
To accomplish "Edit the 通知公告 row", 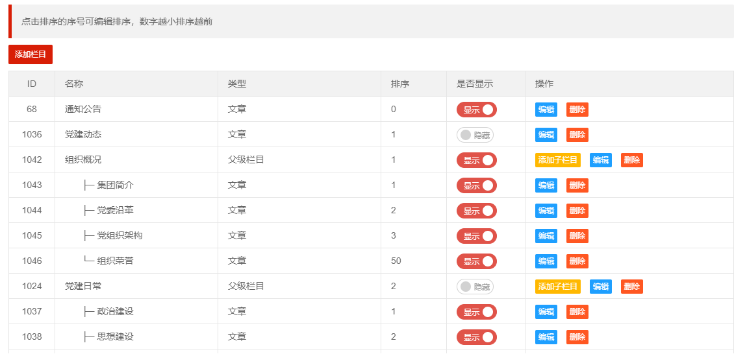I will pyautogui.click(x=546, y=110).
